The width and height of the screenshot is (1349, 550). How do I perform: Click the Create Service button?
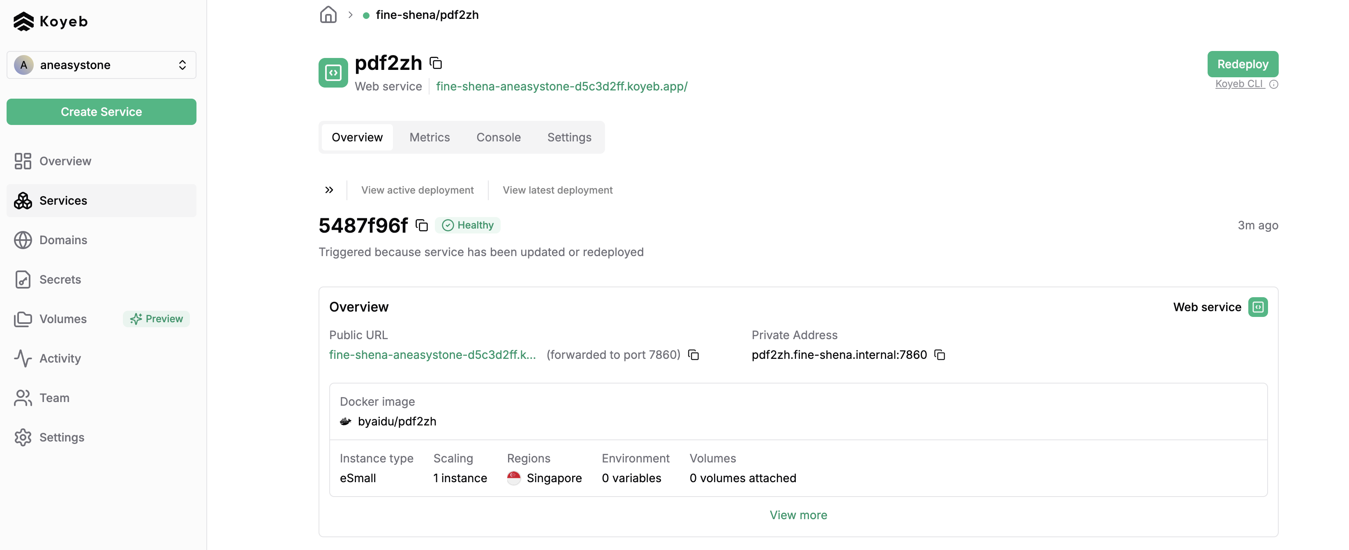(101, 111)
